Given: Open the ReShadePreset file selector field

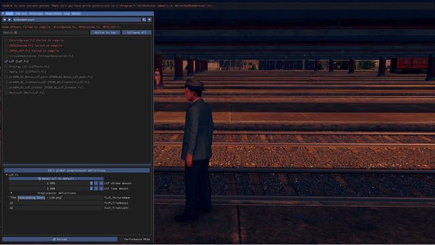Looking at the screenshot, I should tap(77, 20).
